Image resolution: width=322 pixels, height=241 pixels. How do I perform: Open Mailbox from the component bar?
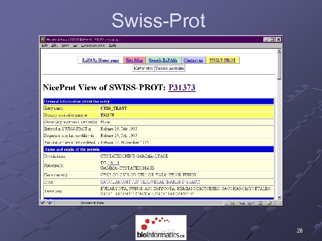click(x=241, y=203)
